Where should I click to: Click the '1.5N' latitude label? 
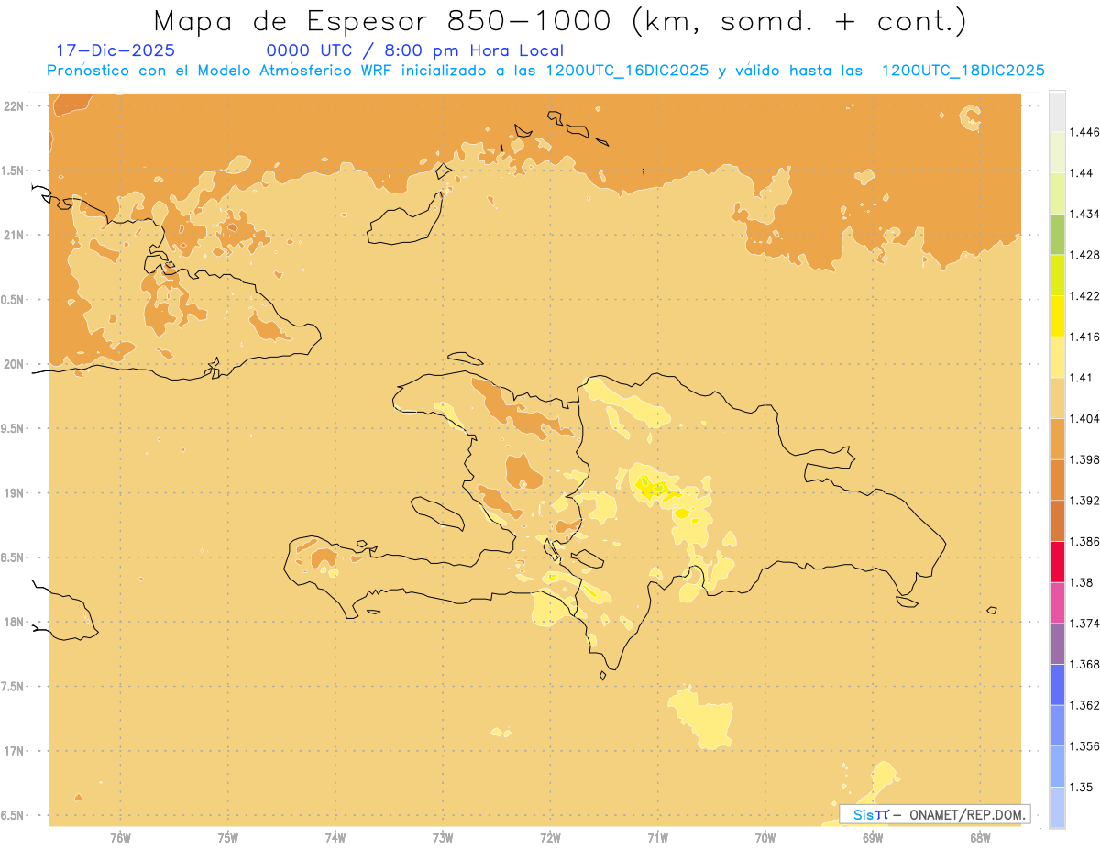pos(12,171)
